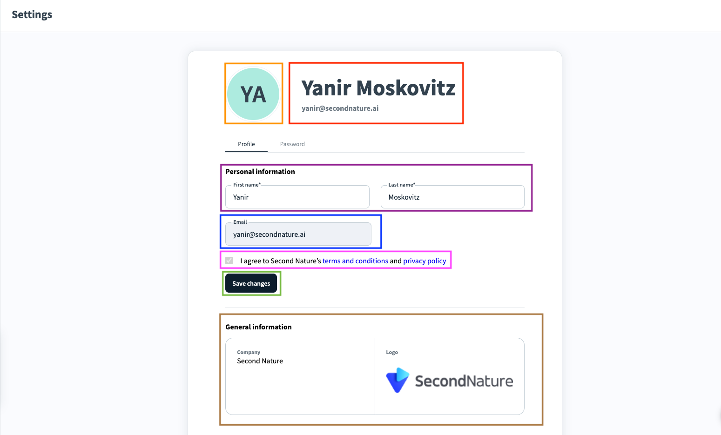The image size is (721, 435).
Task: Select the Email input field
Action: click(298, 234)
